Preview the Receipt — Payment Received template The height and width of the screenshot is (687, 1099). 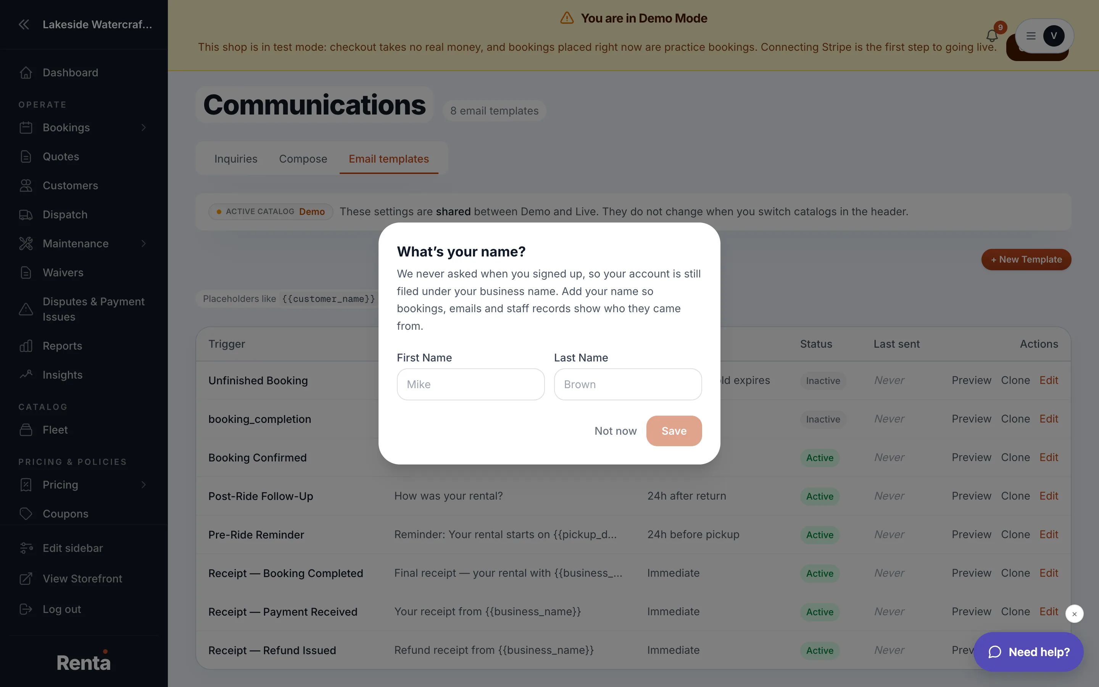pyautogui.click(x=972, y=612)
